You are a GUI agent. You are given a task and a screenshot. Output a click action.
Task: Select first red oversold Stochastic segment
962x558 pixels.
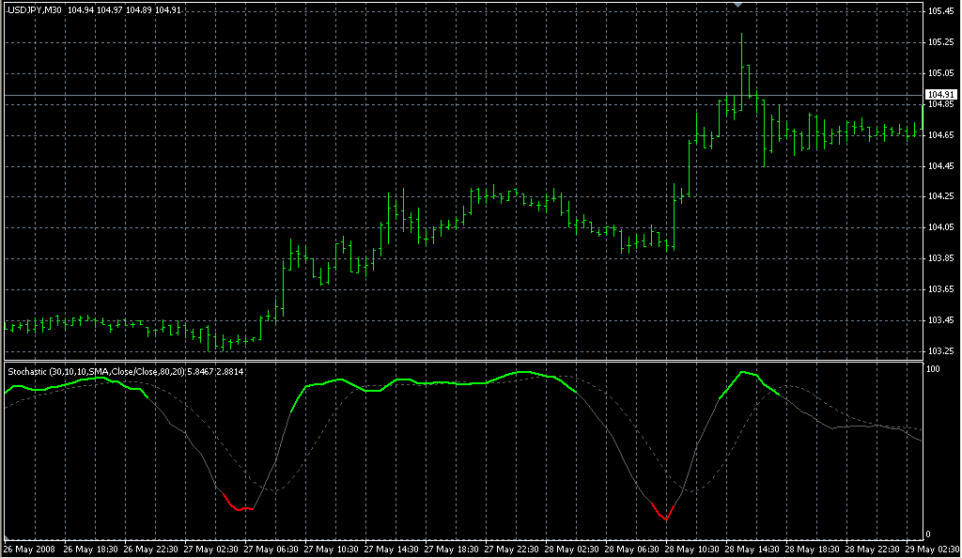coord(240,507)
